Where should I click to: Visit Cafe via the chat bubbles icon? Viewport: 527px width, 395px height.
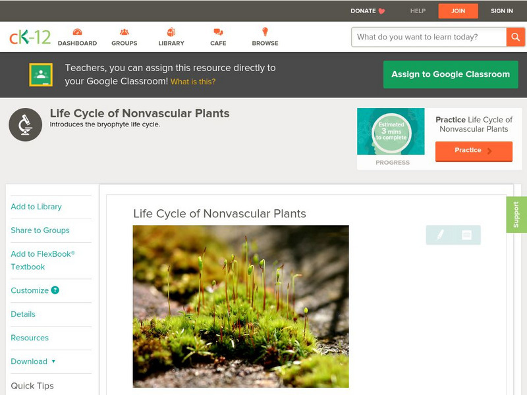click(218, 32)
